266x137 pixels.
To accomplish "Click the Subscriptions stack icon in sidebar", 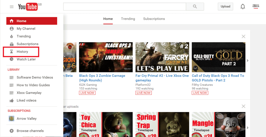I will tap(11, 44).
